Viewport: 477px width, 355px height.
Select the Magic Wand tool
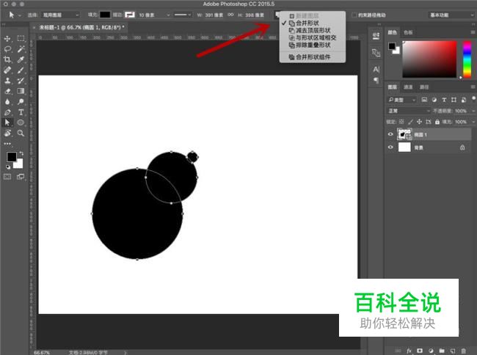pyautogui.click(x=21, y=48)
